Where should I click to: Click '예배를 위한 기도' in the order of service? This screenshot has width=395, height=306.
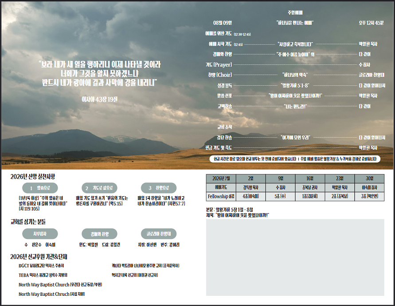pyautogui.click(x=219, y=34)
